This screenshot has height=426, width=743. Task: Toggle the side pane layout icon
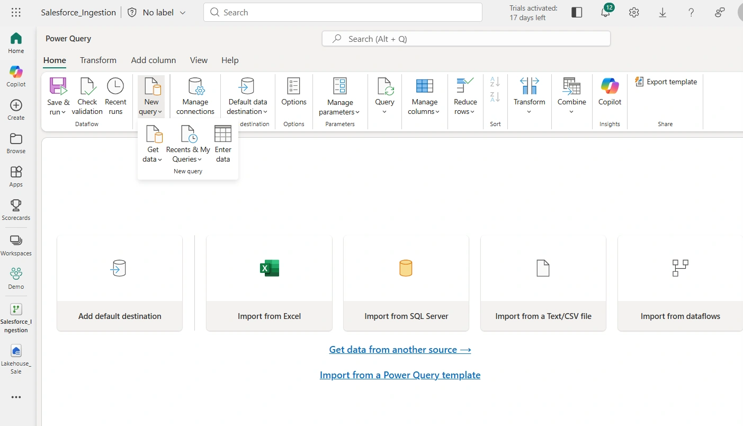[577, 12]
